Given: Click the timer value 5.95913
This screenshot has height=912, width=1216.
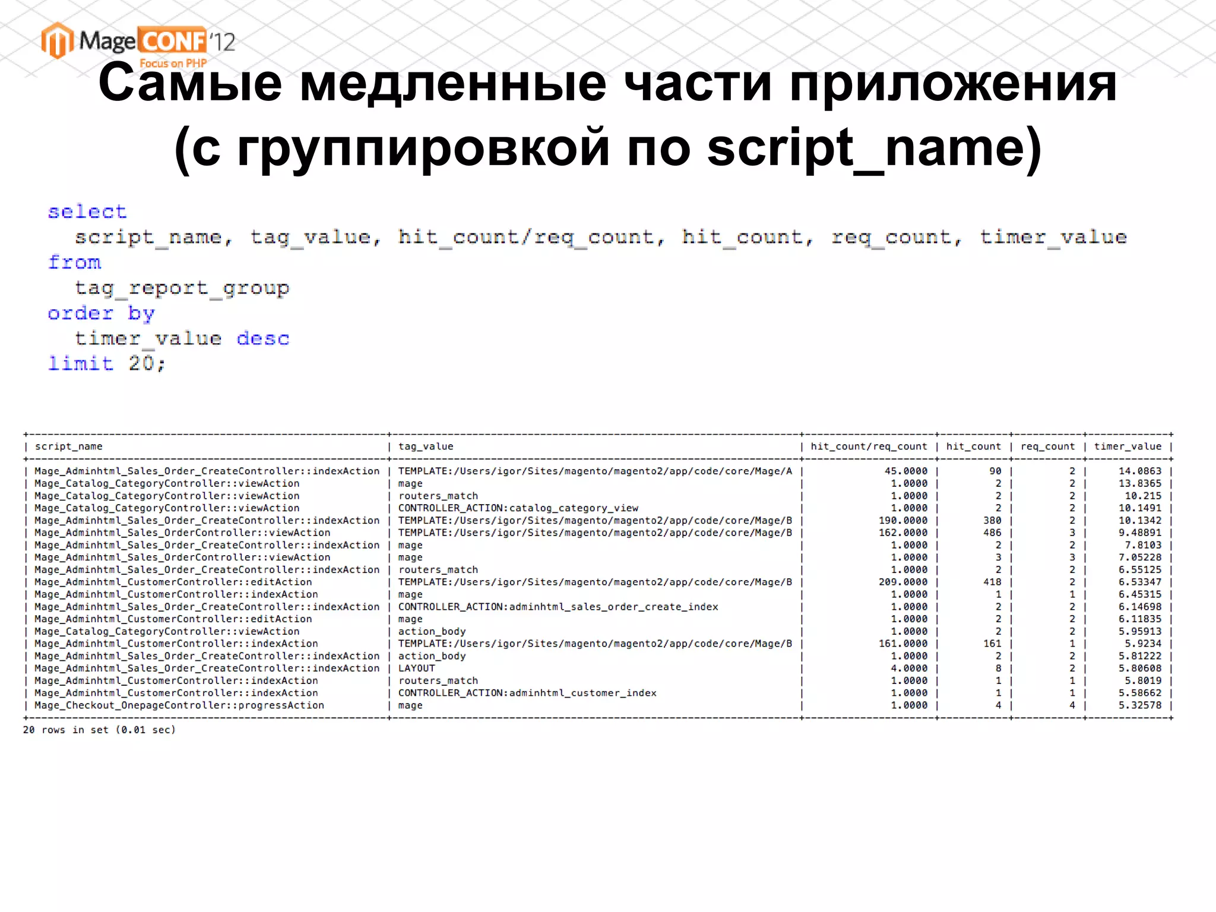Looking at the screenshot, I should click(x=1140, y=632).
